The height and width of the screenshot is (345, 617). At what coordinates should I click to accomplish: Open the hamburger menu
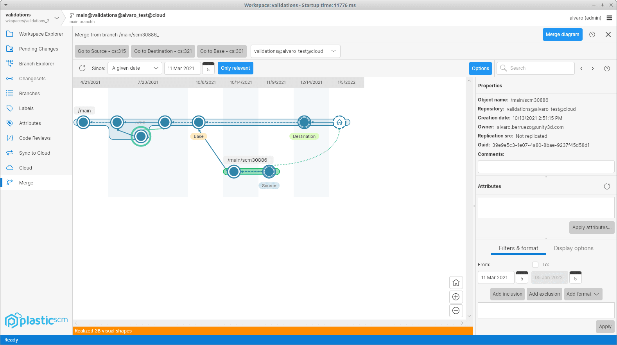[609, 18]
